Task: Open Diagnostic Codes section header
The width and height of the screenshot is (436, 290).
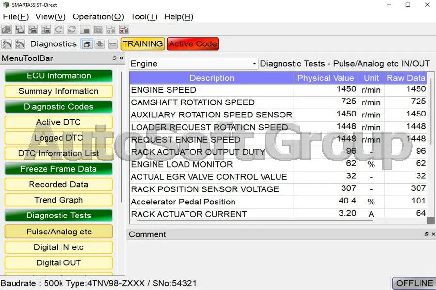Action: click(x=59, y=107)
